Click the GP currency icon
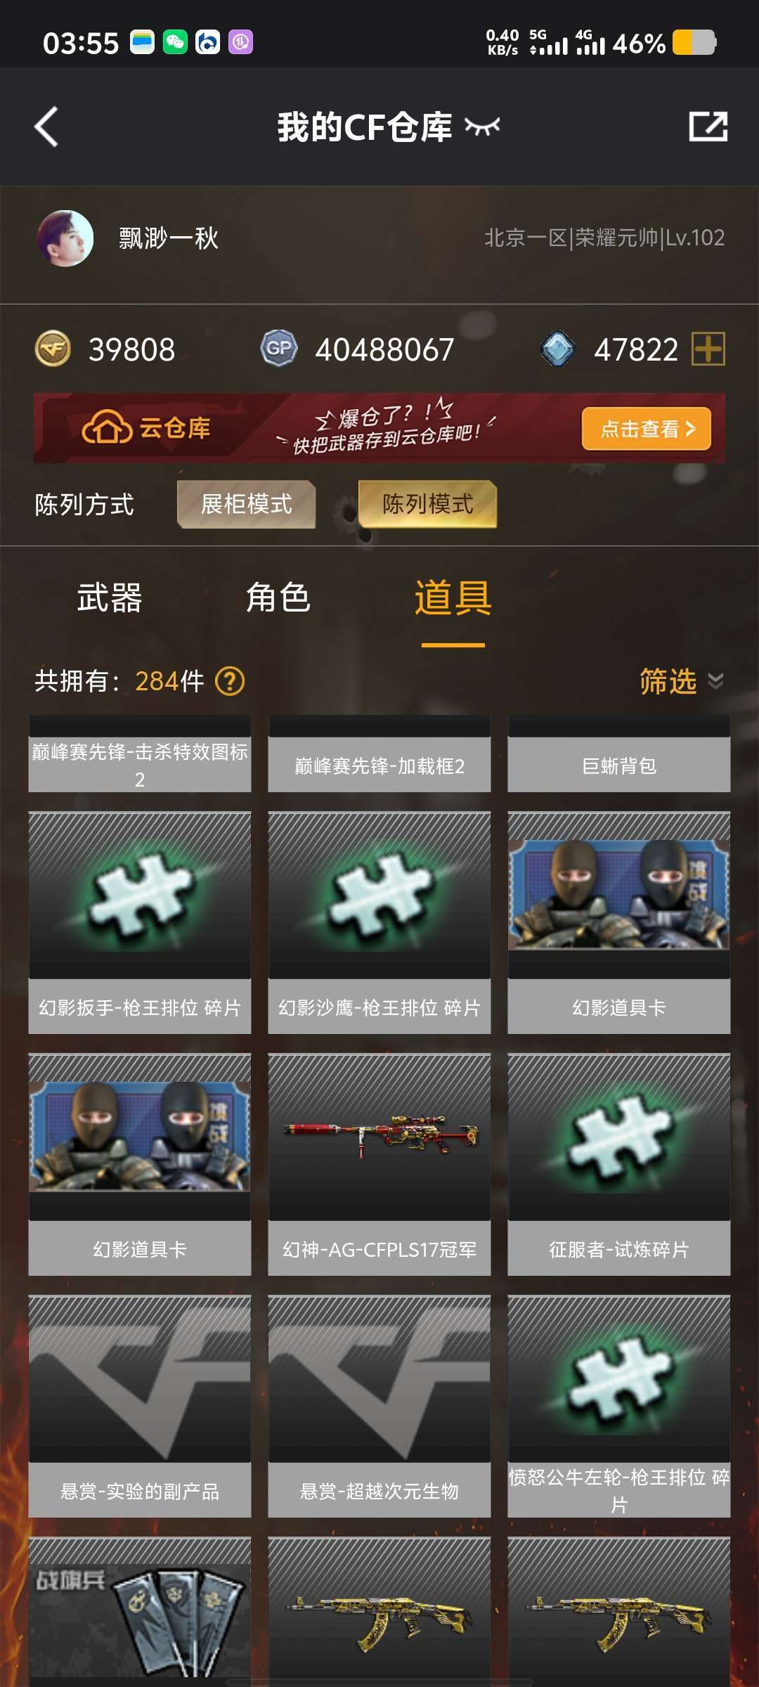 point(279,349)
